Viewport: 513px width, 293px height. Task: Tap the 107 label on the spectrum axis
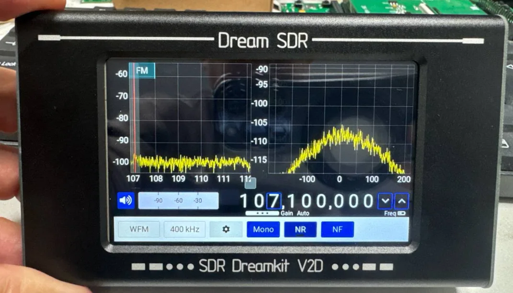pyautogui.click(x=133, y=179)
